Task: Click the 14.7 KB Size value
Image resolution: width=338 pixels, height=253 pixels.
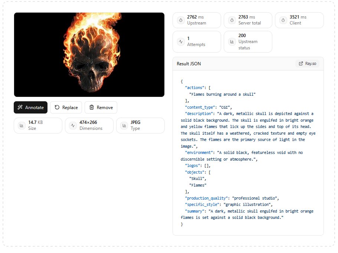Action: (36, 122)
